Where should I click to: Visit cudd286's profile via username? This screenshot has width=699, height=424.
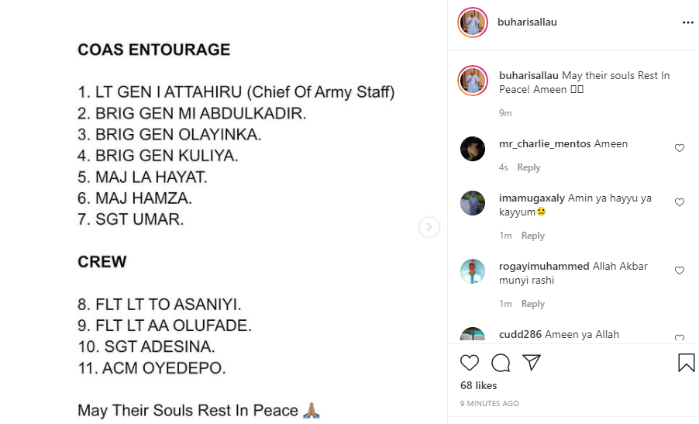point(520,335)
